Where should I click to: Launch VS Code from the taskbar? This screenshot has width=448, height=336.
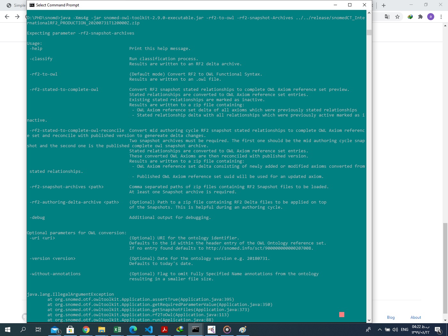[x=149, y=330]
